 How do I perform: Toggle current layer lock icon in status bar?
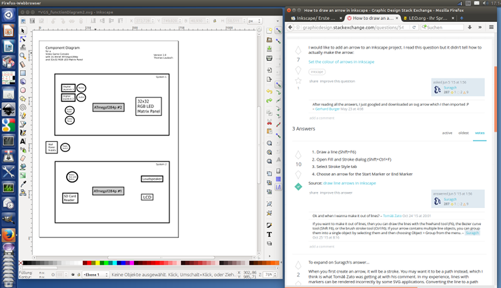79,275
